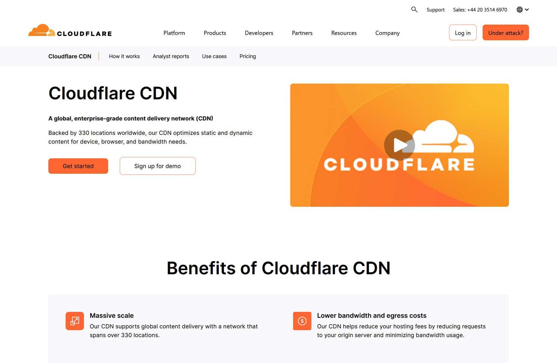Click the Cloudflare CDN main heading
This screenshot has height=363, width=557.
tap(113, 93)
